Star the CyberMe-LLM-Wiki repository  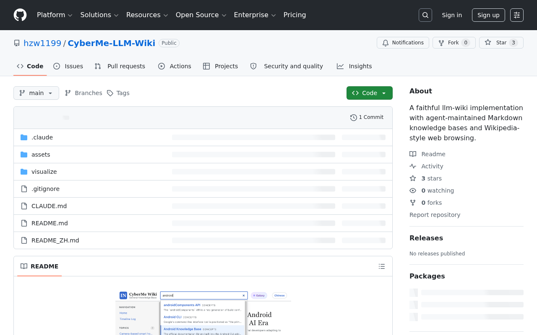click(501, 43)
